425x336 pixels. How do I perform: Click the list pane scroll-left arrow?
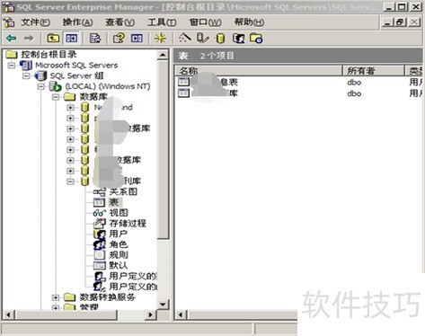(x=181, y=314)
